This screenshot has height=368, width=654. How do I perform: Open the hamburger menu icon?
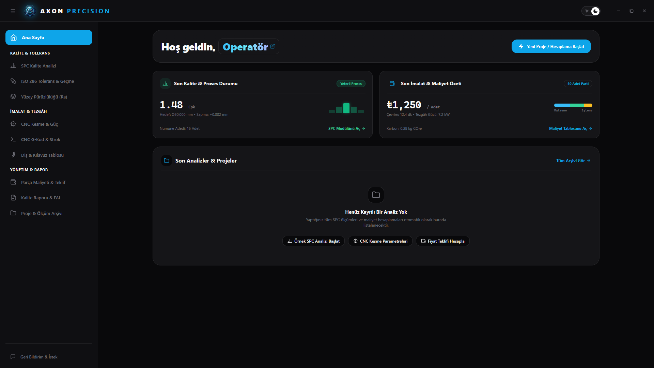point(13,11)
